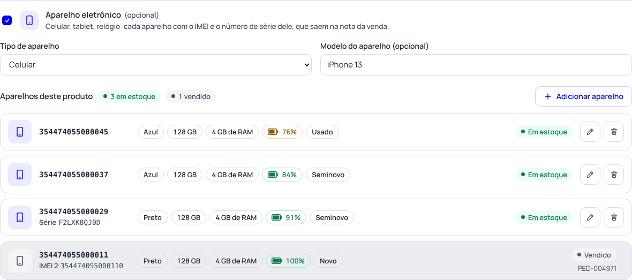Delete device with IMEI 354474055000045

(614, 132)
